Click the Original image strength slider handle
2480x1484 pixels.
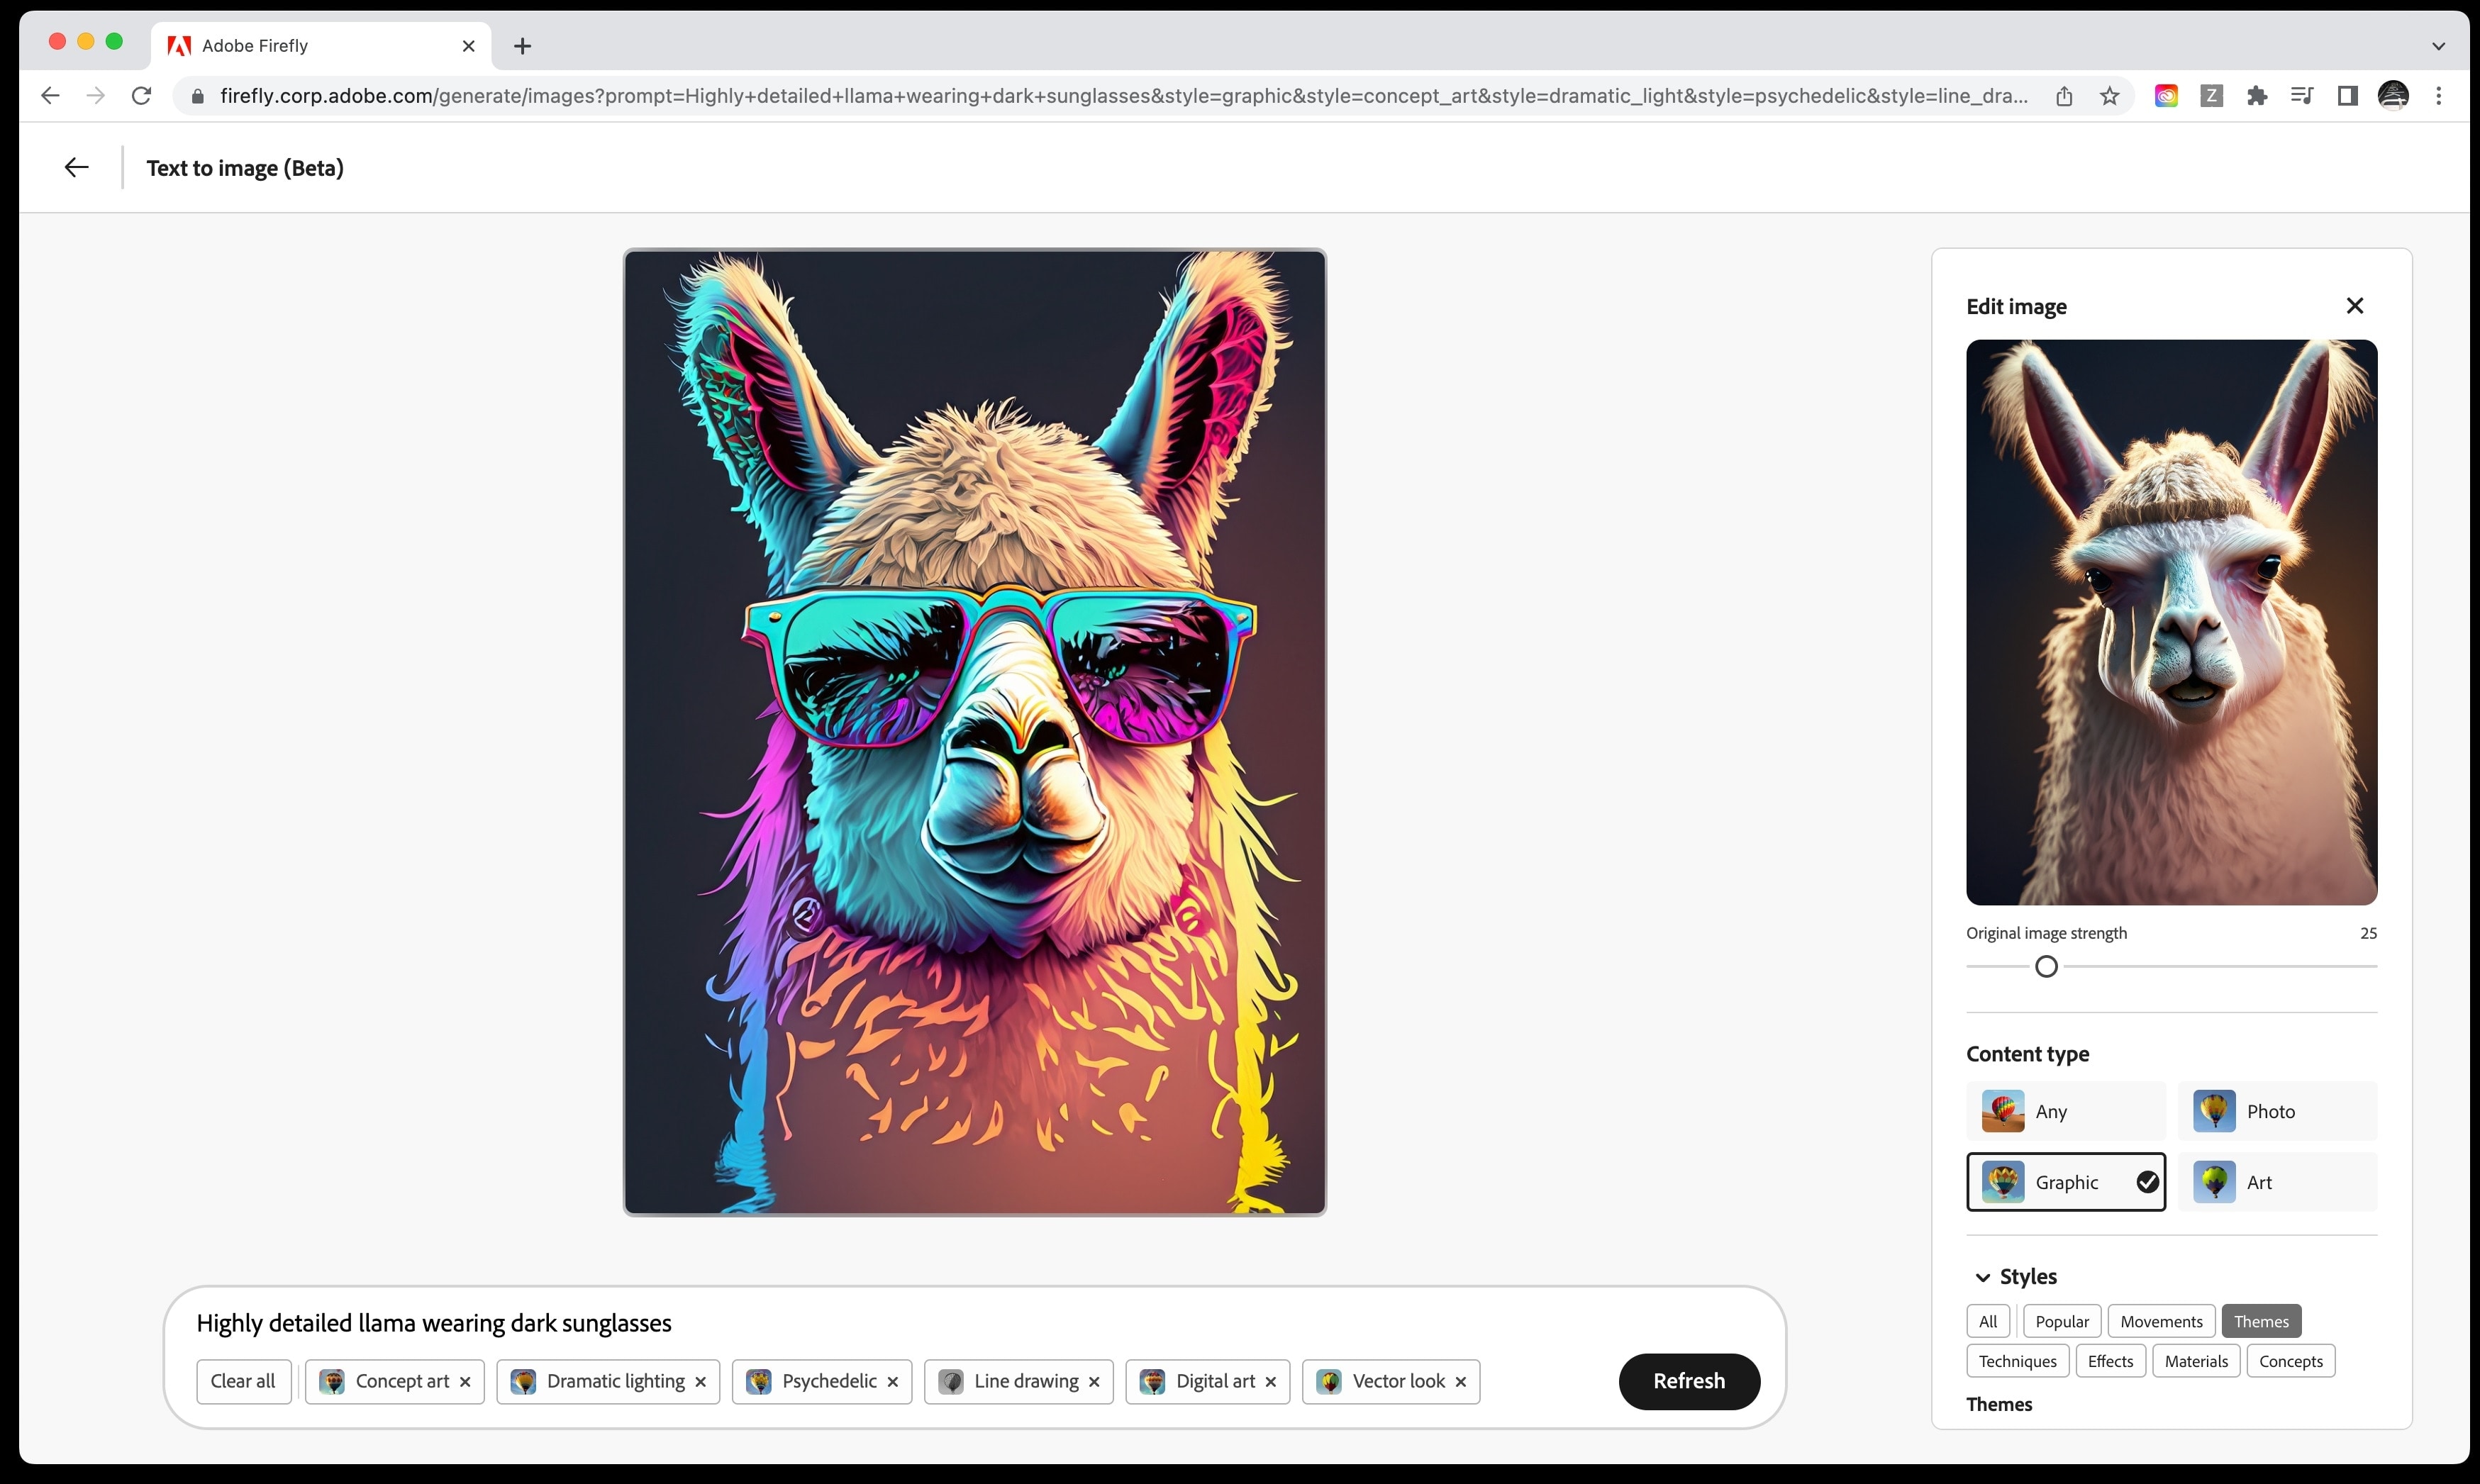(2046, 966)
